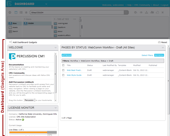Select the CSUDH site item
This screenshot has height=136, width=170.
coord(37,23)
